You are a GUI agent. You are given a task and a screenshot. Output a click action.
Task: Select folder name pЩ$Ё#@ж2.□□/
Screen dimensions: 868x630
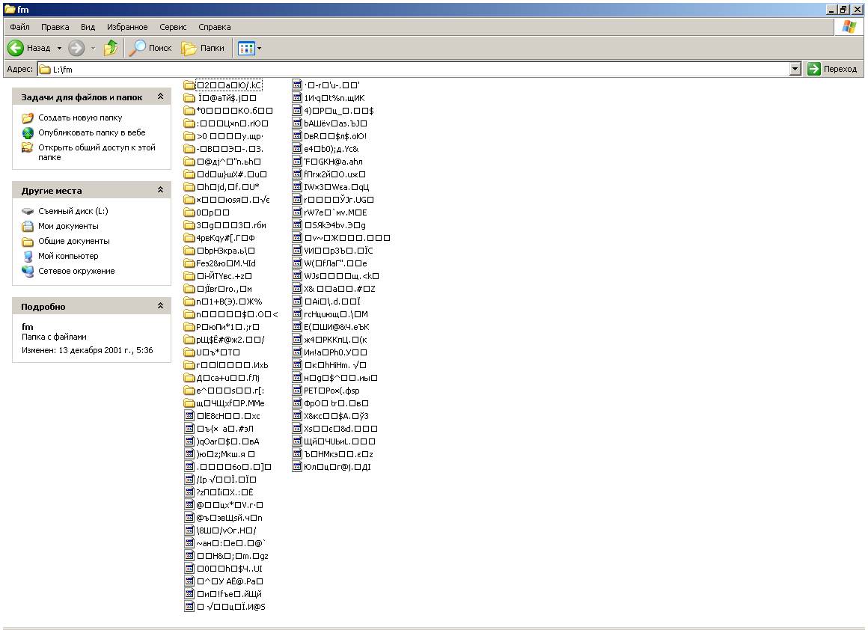click(230, 340)
